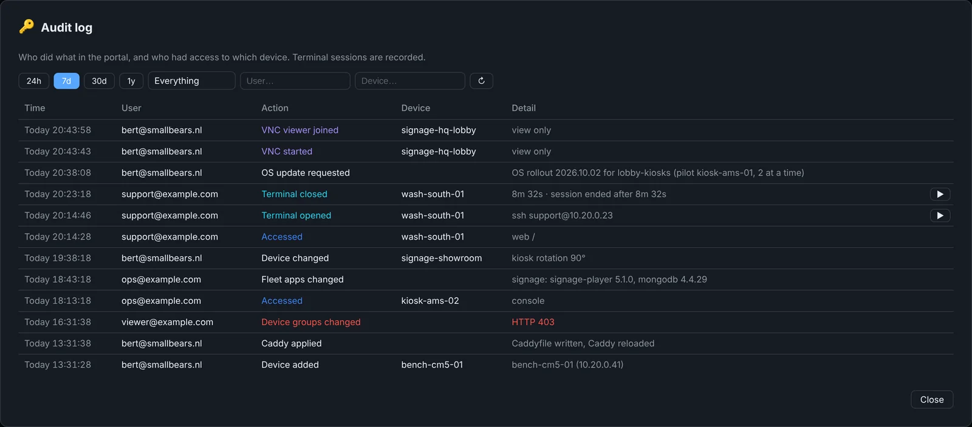Click the Device column header
The image size is (972, 427).
pos(416,108)
